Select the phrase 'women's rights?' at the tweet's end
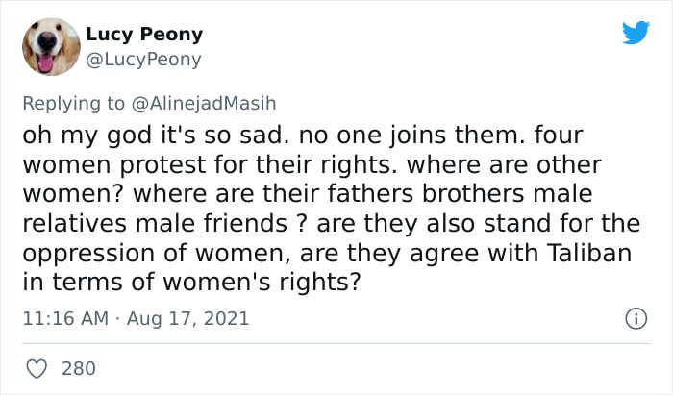This screenshot has height=395, width=673. coord(262,283)
